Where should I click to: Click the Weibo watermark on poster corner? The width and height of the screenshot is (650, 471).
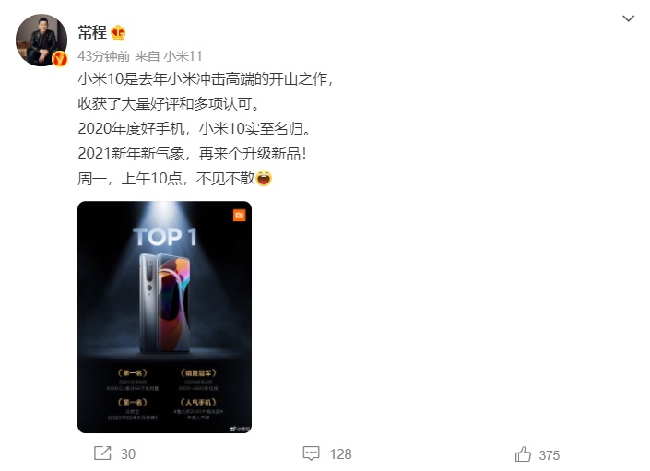pos(240,429)
